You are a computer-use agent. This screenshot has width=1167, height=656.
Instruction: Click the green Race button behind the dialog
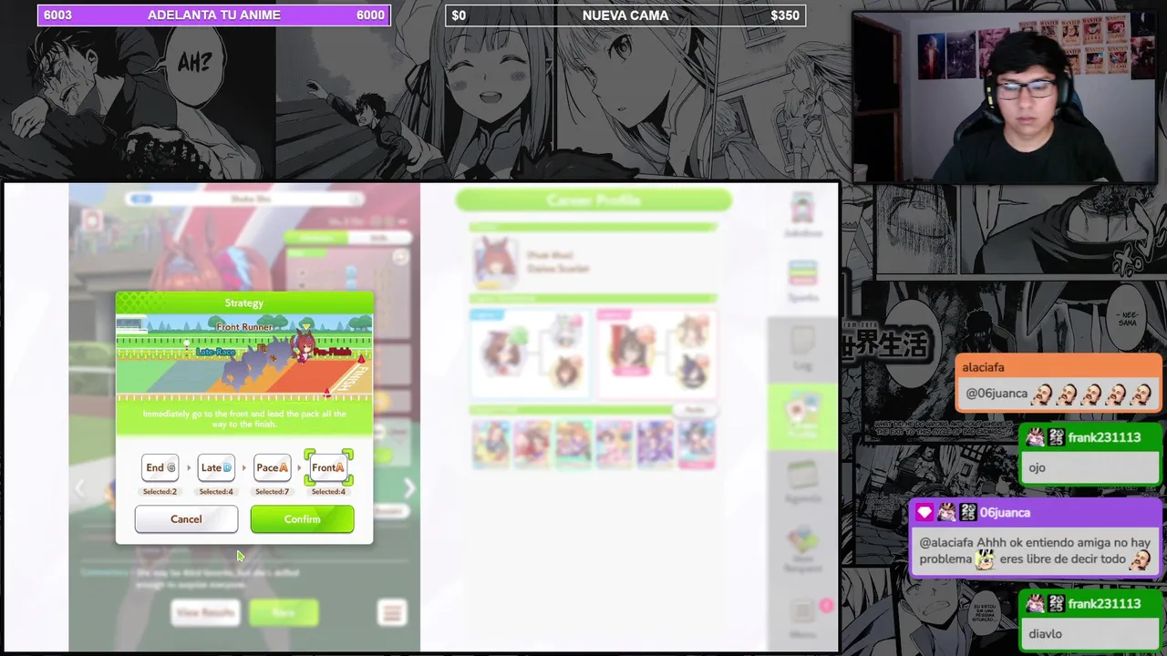tap(284, 612)
